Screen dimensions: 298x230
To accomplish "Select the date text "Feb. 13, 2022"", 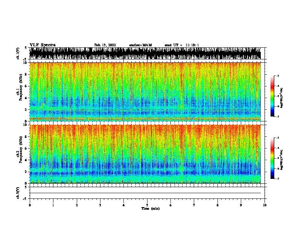I will [105, 45].
